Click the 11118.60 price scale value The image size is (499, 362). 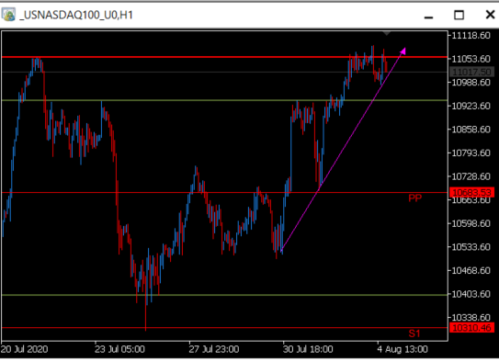[x=471, y=35]
